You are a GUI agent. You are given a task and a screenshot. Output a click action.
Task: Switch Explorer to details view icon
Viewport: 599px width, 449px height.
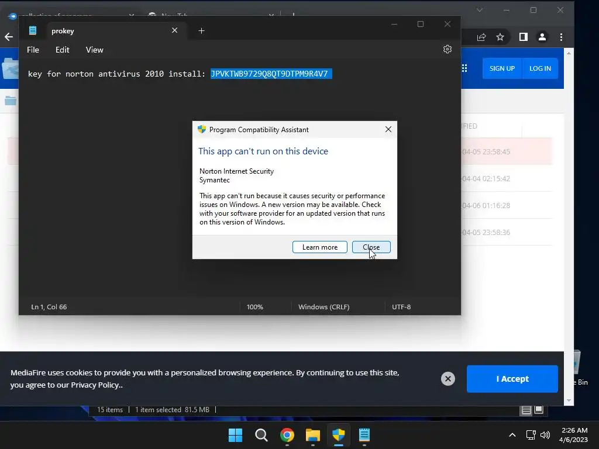[x=526, y=410]
